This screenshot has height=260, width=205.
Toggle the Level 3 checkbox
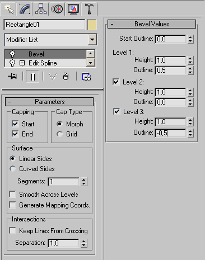pos(117,111)
